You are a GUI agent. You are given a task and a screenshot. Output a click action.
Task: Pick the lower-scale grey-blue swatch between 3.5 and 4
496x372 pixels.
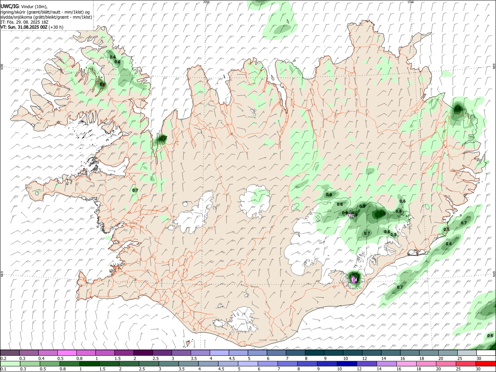click(x=188, y=363)
